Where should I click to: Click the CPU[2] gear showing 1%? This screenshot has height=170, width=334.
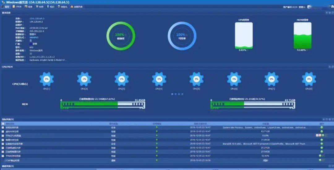click(x=84, y=79)
